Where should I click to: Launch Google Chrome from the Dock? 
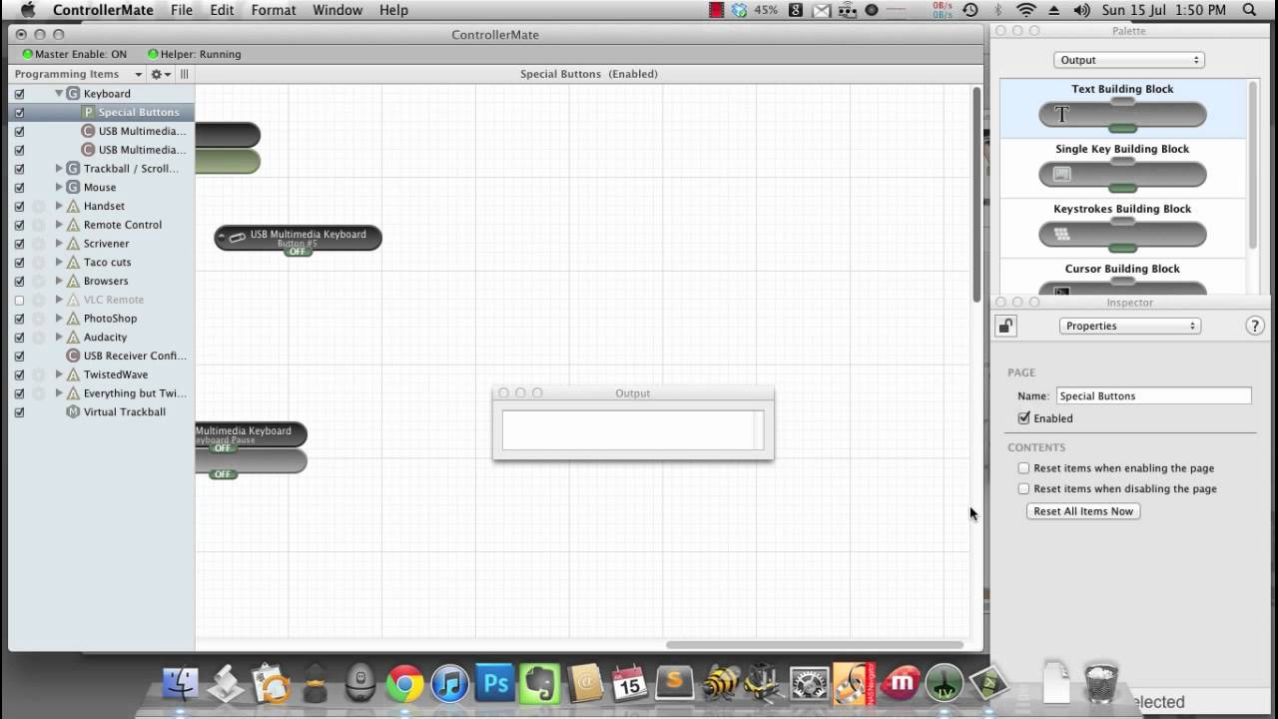point(404,684)
